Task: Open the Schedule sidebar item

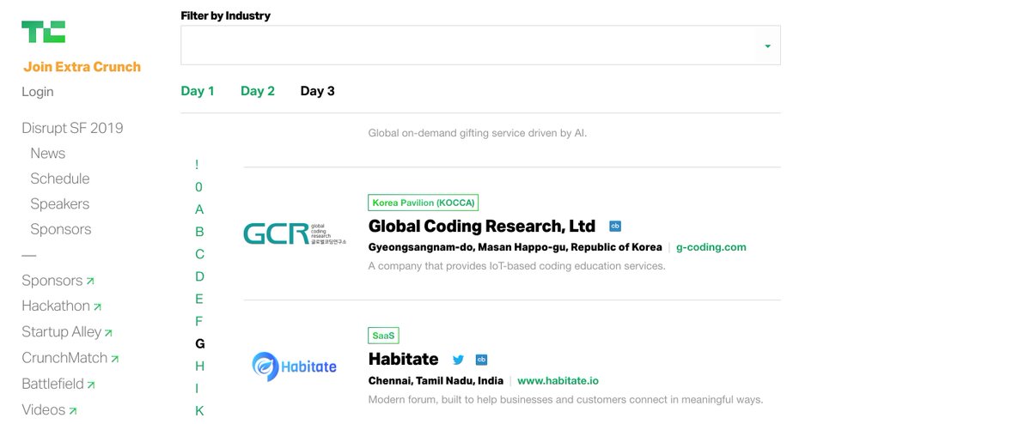Action: [x=60, y=179]
